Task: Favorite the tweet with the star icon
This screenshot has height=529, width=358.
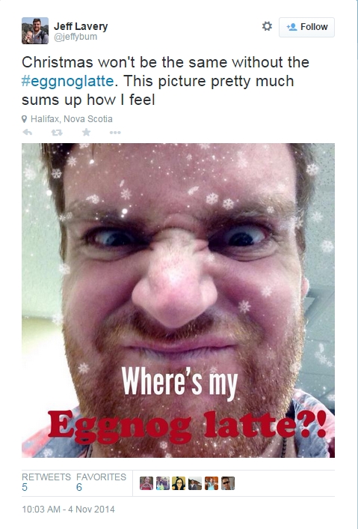Action: [x=86, y=132]
